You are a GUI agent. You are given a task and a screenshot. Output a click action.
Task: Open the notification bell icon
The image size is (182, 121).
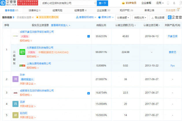[x=174, y=3]
